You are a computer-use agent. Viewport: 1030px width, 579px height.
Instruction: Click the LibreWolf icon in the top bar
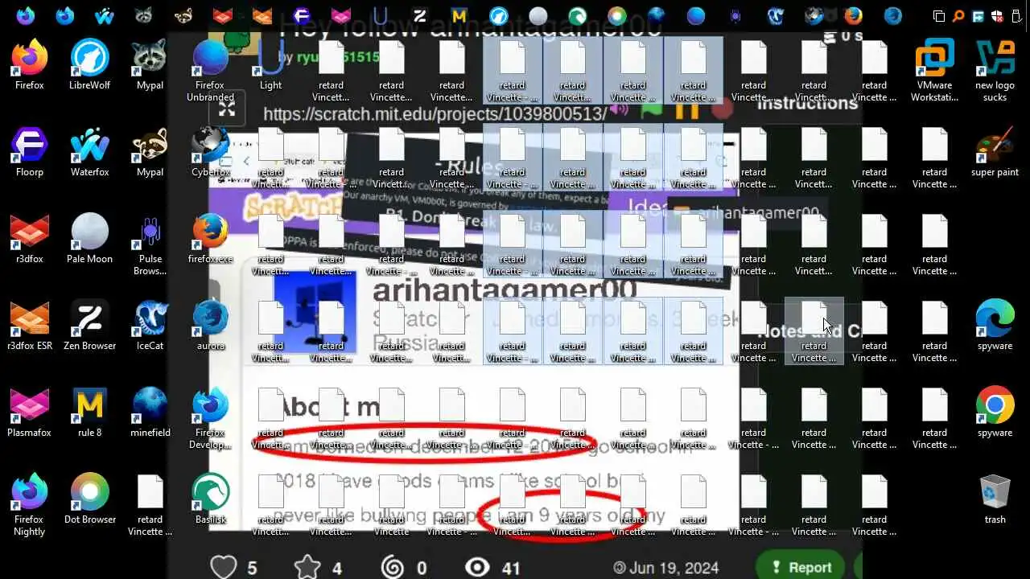point(499,15)
